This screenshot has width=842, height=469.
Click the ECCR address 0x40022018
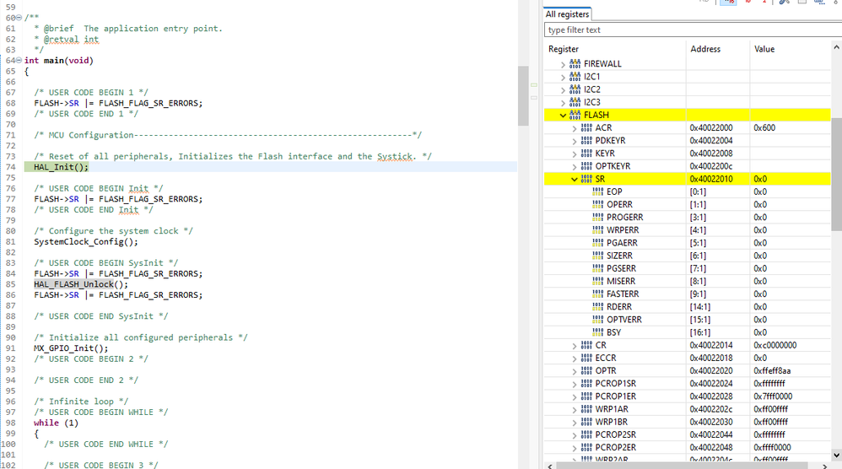coord(711,358)
